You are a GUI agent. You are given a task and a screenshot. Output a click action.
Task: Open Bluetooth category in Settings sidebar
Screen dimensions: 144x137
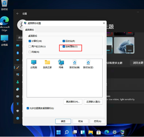(18, 53)
